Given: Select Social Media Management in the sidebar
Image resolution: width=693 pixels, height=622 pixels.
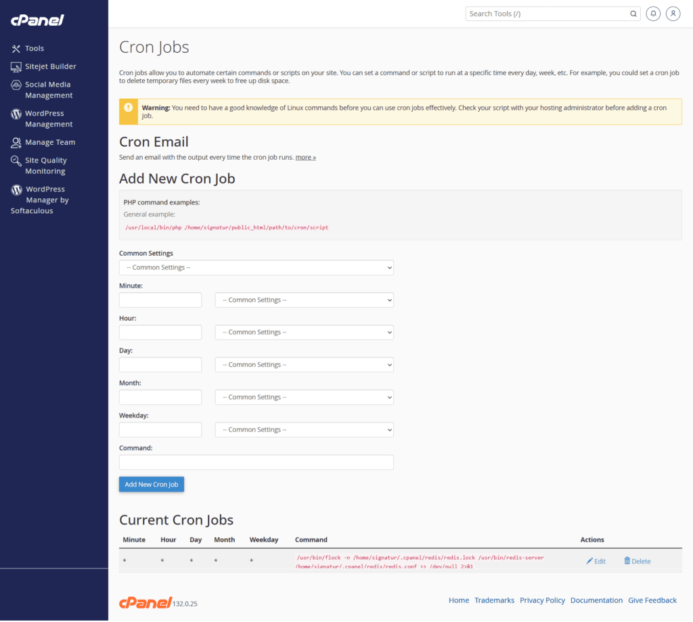Looking at the screenshot, I should click(x=53, y=89).
